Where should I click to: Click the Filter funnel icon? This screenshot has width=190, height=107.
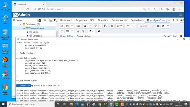click(128, 26)
